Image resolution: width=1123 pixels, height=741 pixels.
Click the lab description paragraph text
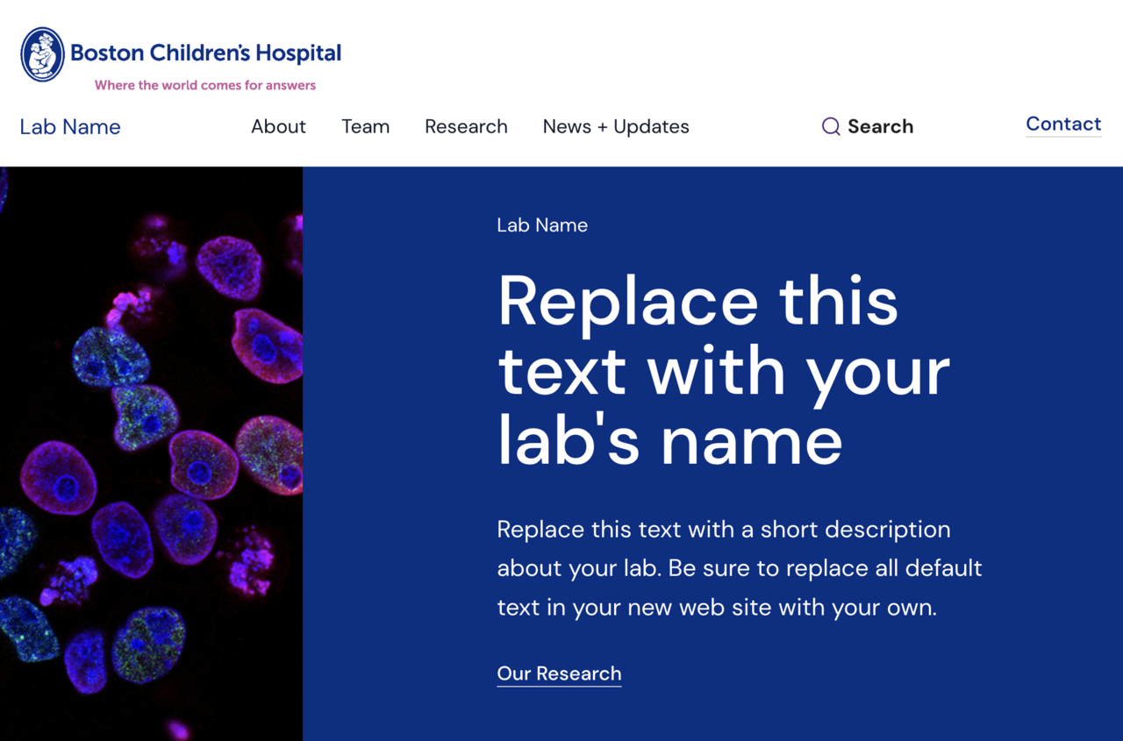point(739,567)
